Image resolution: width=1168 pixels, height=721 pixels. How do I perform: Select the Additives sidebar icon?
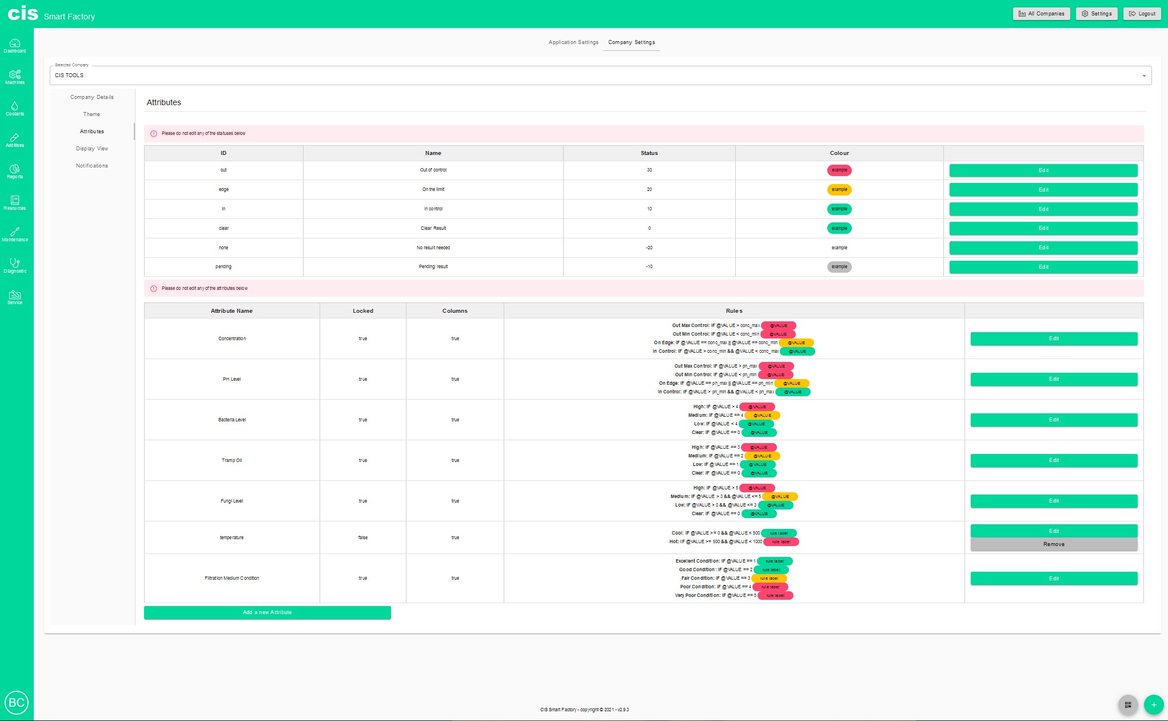pyautogui.click(x=15, y=140)
